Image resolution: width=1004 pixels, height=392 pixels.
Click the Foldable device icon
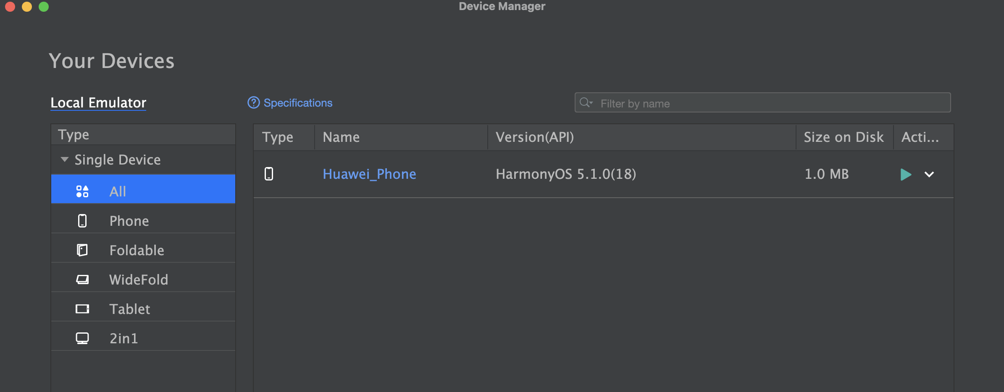(82, 250)
